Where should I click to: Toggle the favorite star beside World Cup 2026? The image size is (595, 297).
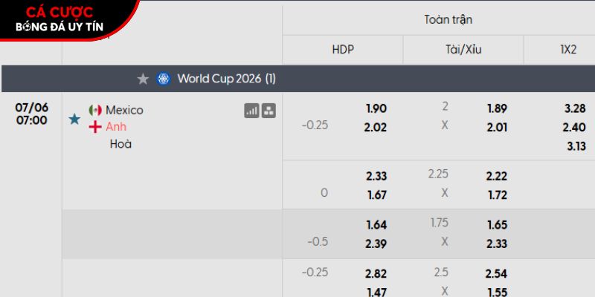(x=143, y=79)
